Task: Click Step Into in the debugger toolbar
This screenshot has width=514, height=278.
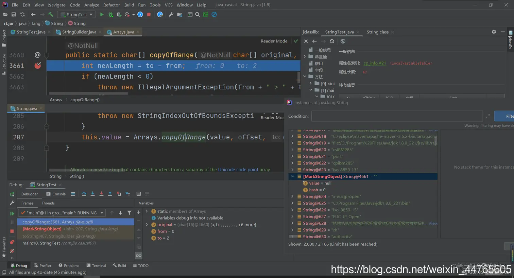Action: tap(92, 194)
